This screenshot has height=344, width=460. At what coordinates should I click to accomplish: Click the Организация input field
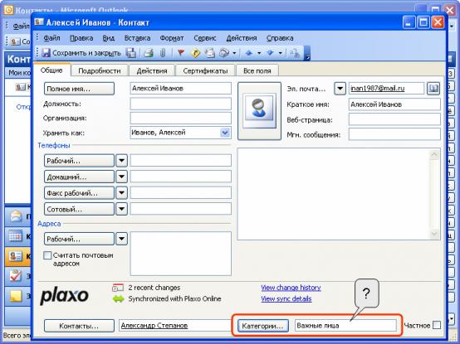[x=181, y=119]
